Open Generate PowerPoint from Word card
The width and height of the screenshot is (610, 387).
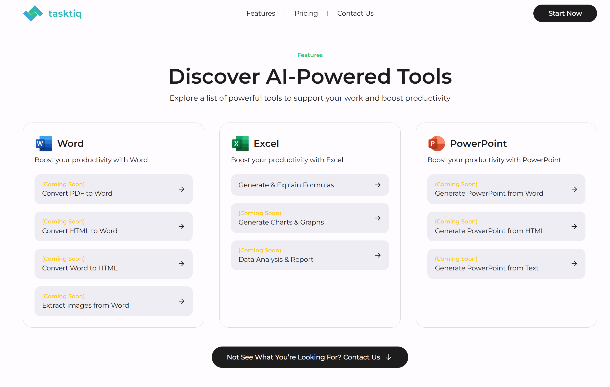(506, 189)
